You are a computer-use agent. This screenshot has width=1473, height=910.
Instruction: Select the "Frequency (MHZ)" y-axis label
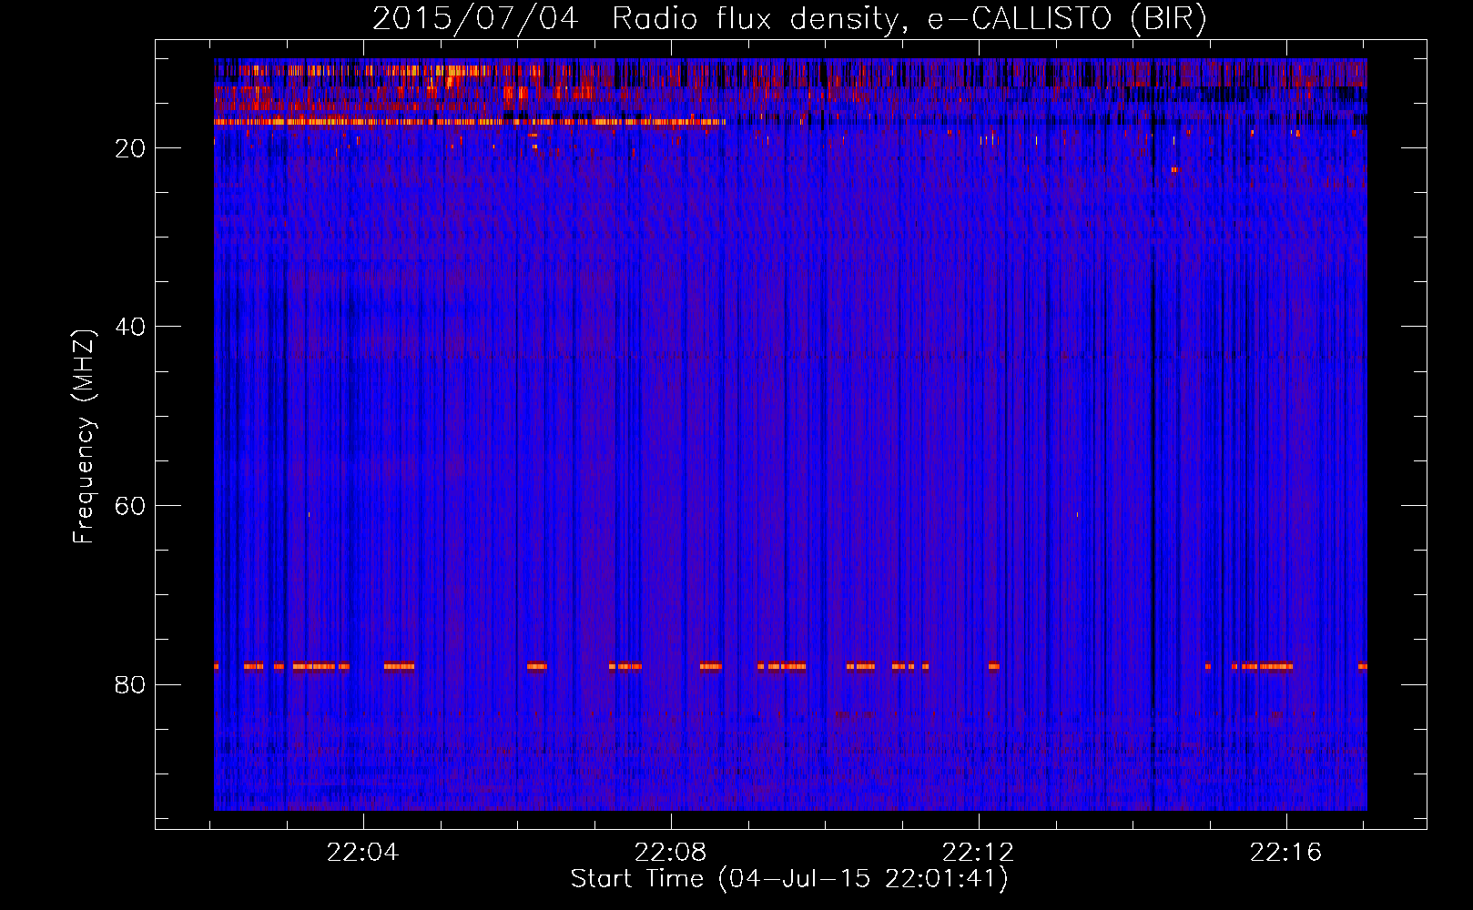83,437
